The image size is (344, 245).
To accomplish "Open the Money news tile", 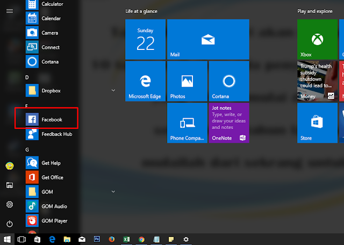I will point(317,81).
